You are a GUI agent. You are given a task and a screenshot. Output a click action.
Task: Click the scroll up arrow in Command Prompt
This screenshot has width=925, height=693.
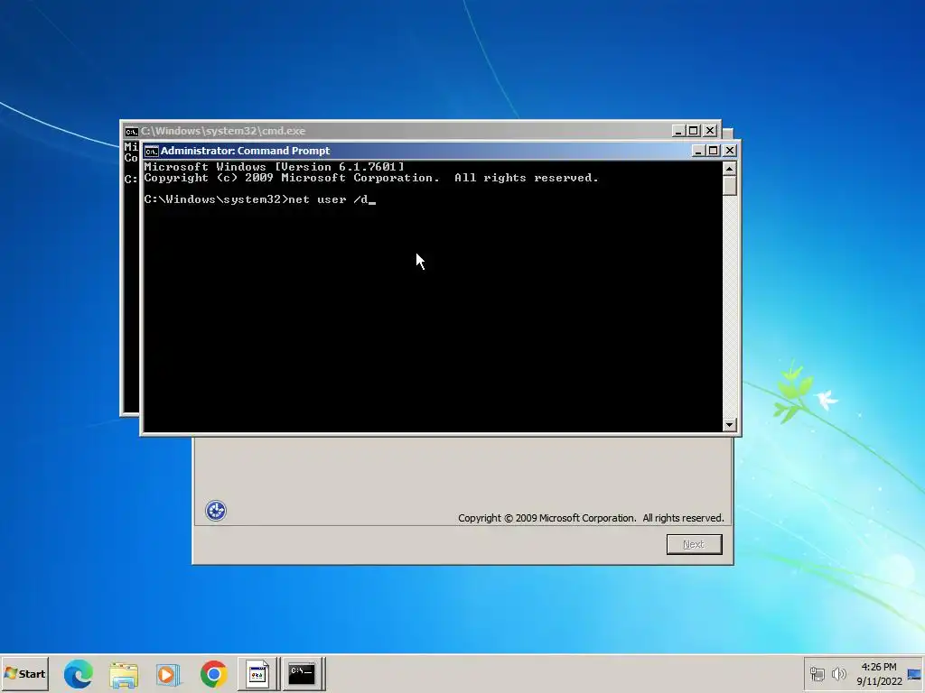click(x=730, y=169)
